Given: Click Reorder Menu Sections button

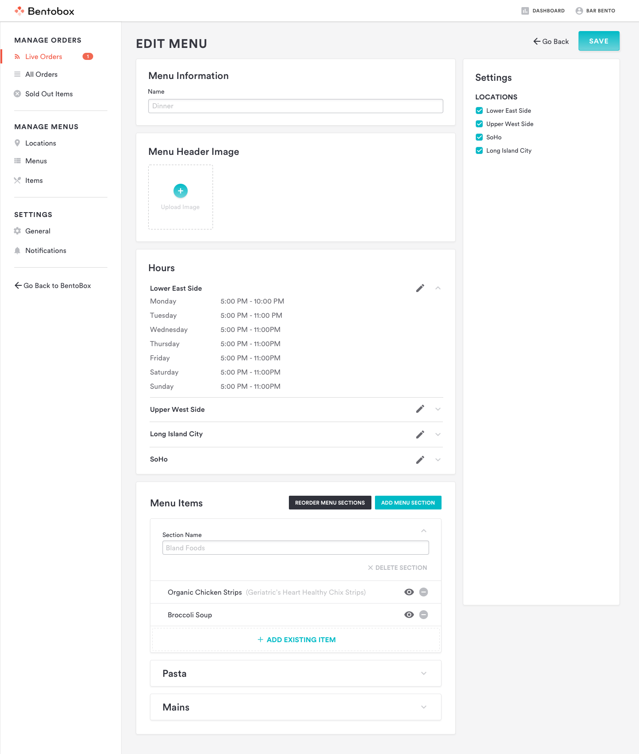Looking at the screenshot, I should [x=330, y=502].
